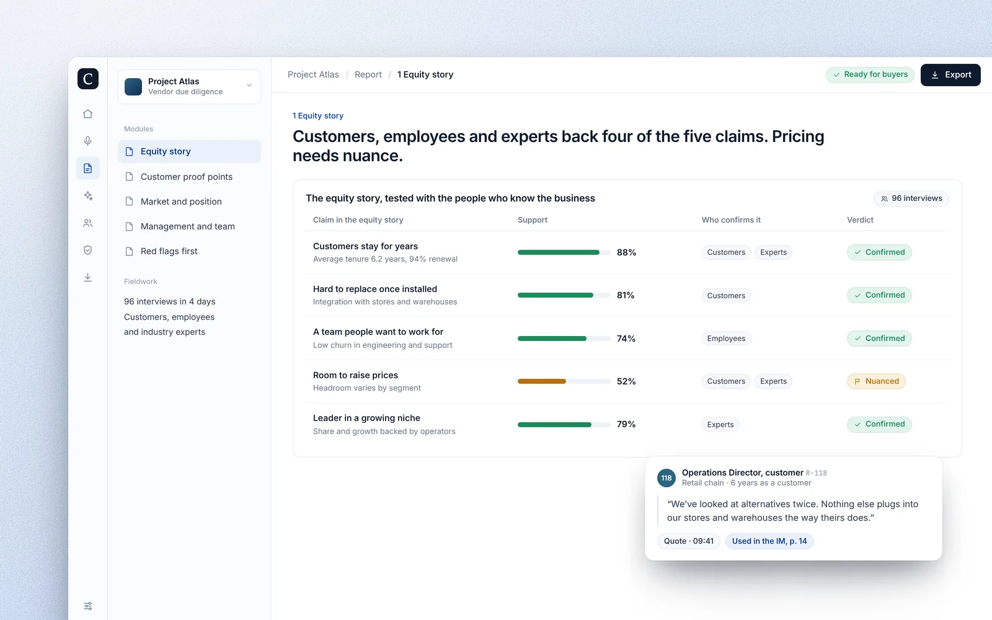Screen dimensions: 992x620
Task: Click the 96 interviews badge
Action: coord(911,198)
